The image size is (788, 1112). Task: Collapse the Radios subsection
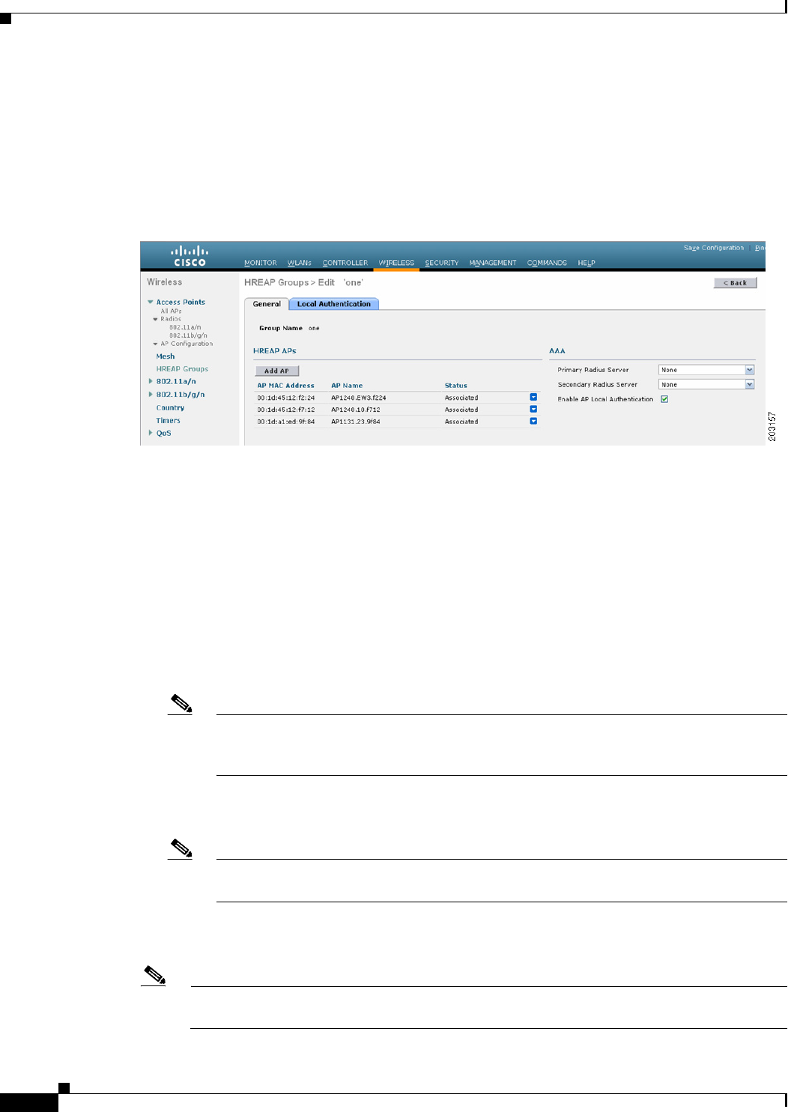(x=156, y=319)
